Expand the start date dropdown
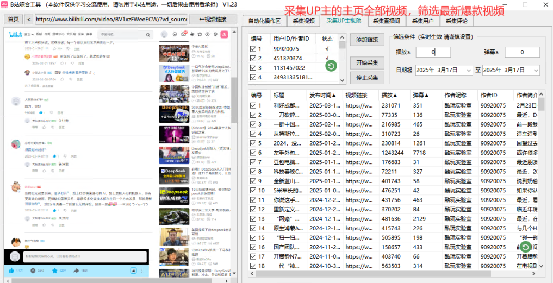The image size is (553, 283). (x=469, y=70)
